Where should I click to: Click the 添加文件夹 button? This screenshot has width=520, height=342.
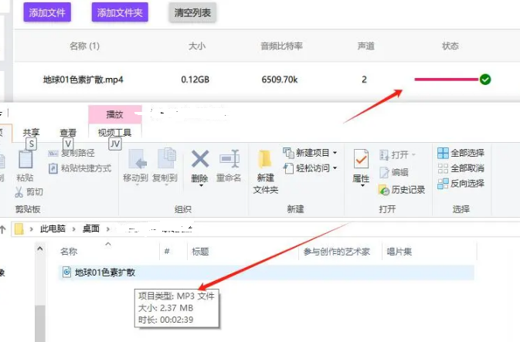pyautogui.click(x=120, y=12)
